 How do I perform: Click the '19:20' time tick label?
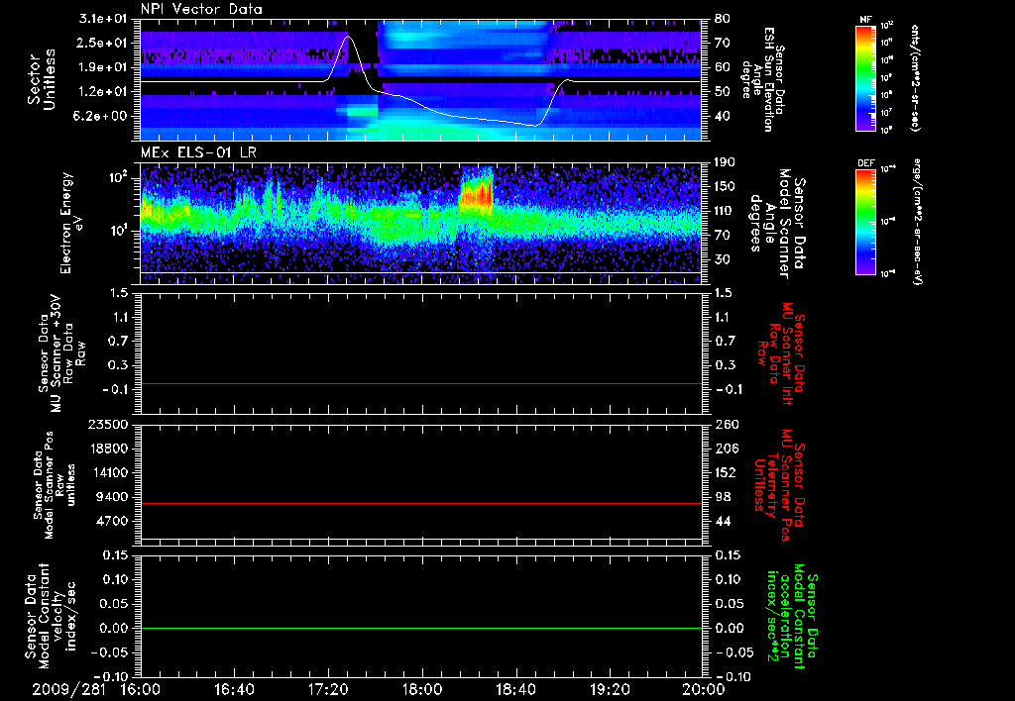coord(610,690)
